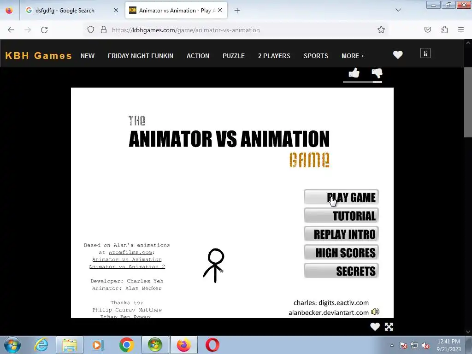Open the NEW games menu item

click(x=88, y=56)
